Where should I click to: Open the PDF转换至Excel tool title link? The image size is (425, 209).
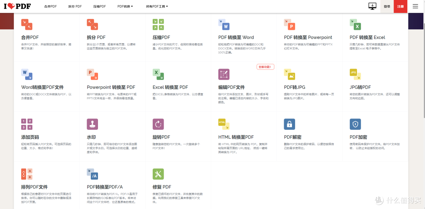click(367, 37)
